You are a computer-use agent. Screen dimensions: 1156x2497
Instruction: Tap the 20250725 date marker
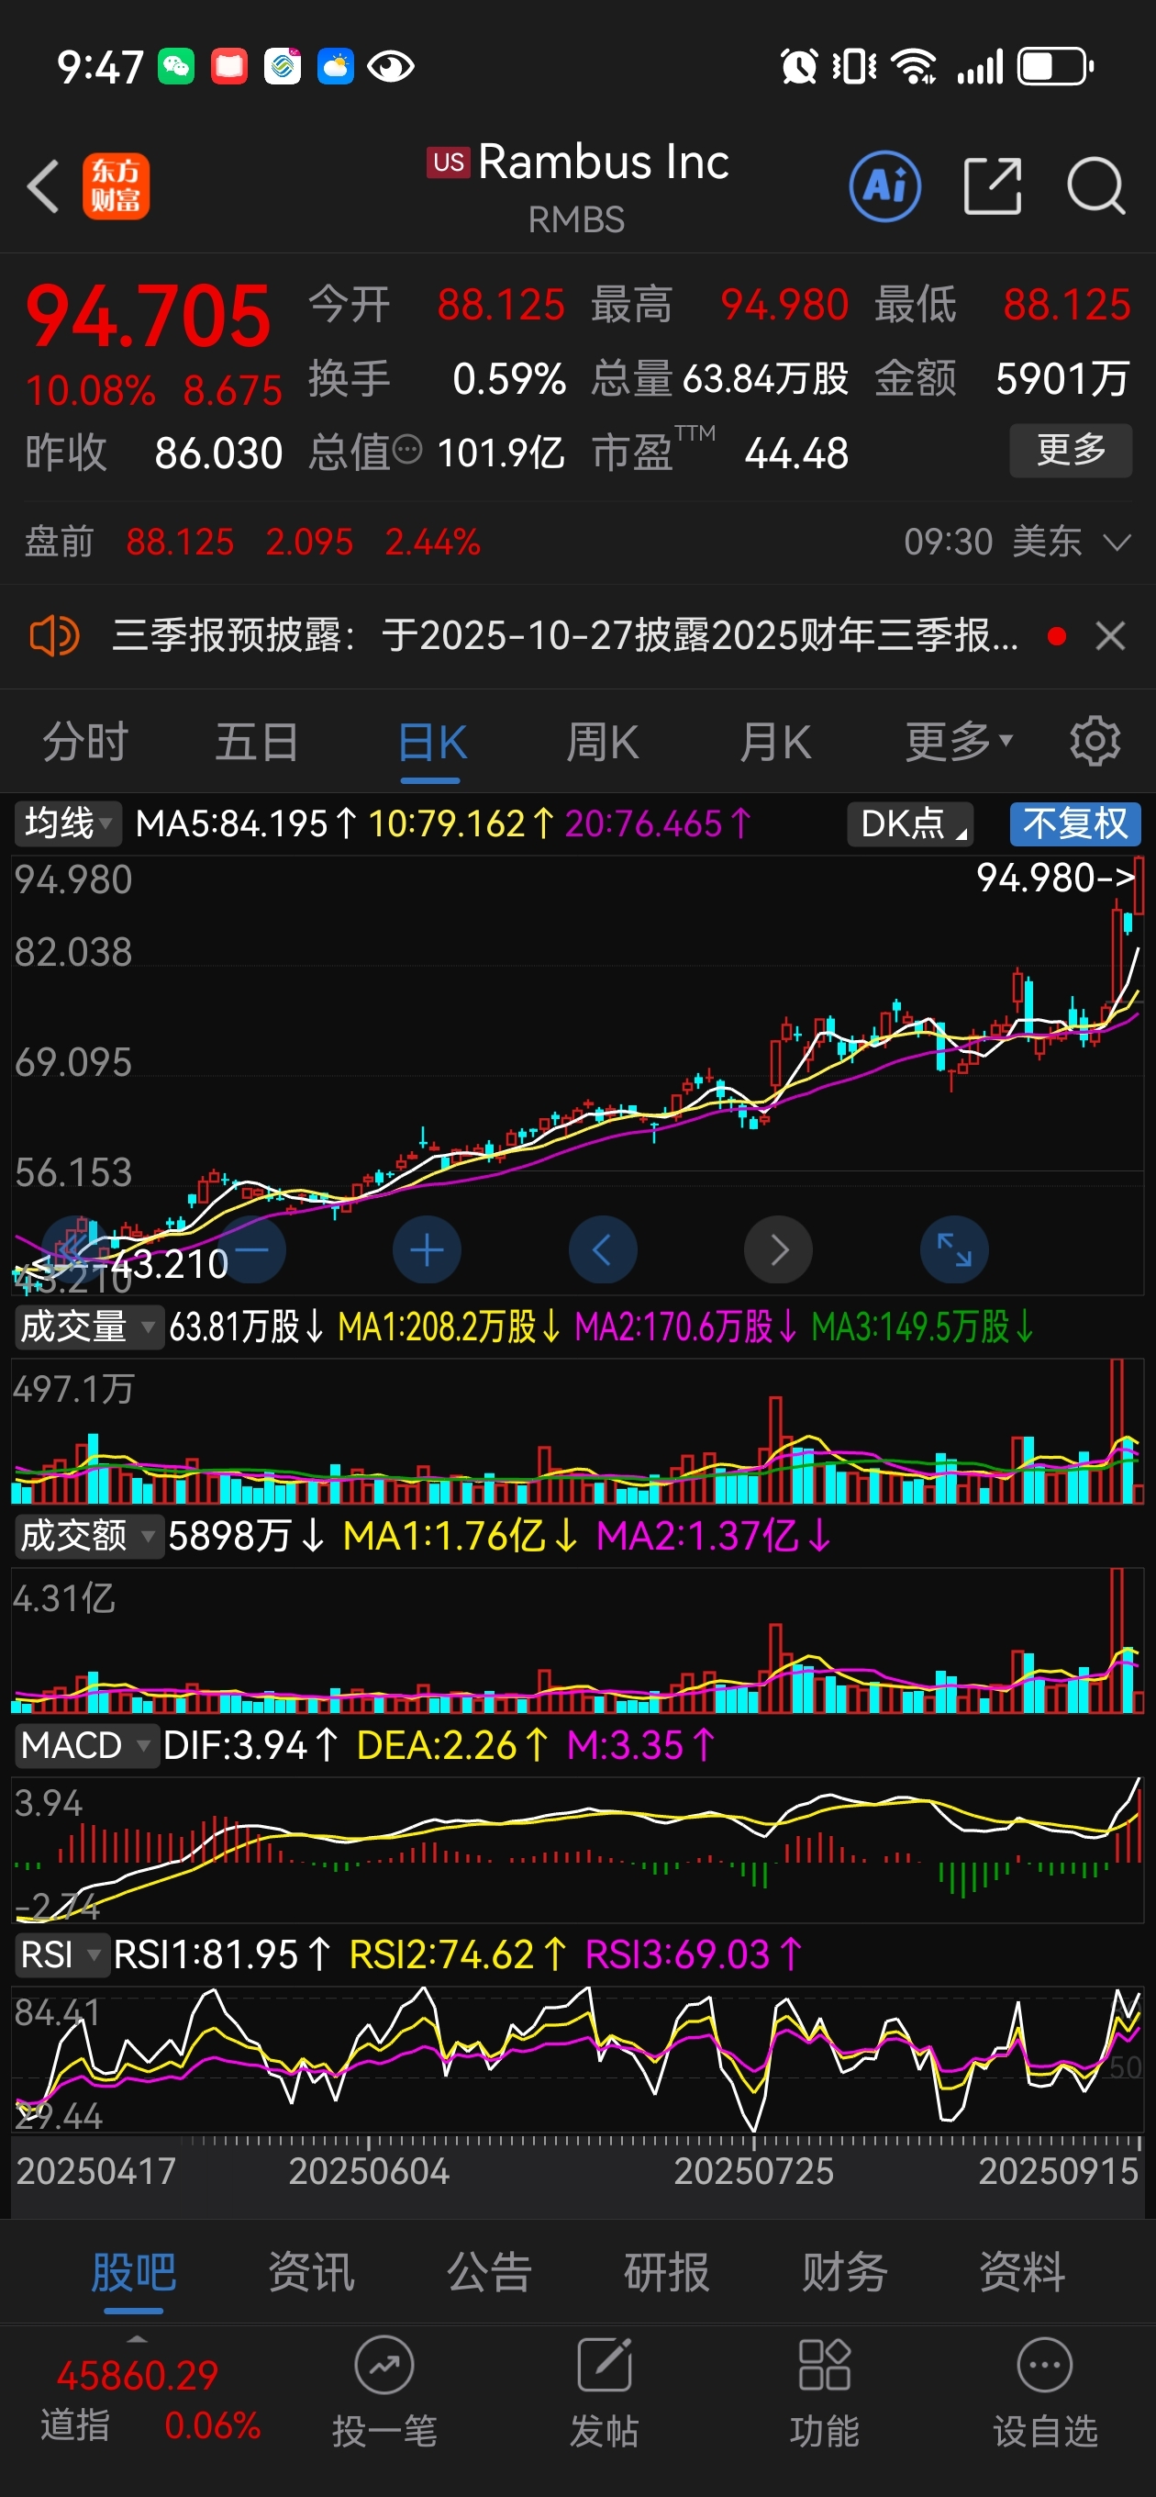click(754, 2171)
